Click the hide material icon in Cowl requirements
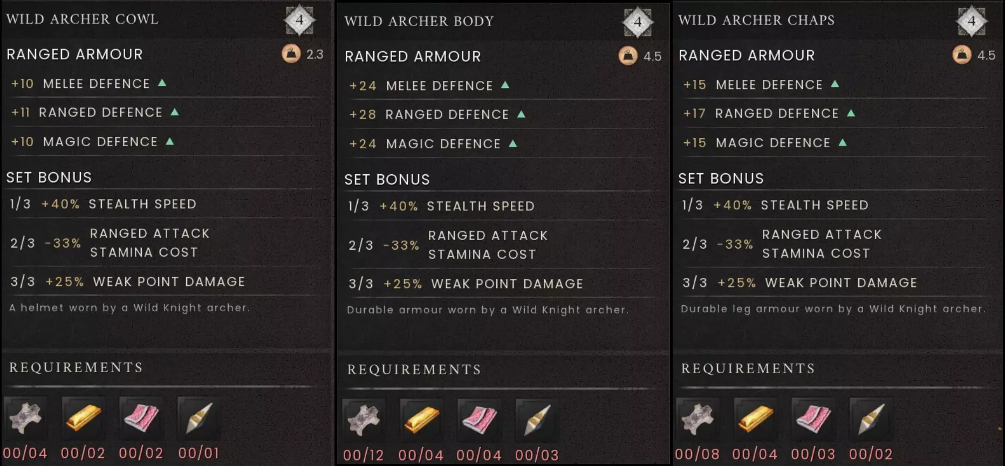Viewport: 1005px width, 466px height. pos(25,418)
